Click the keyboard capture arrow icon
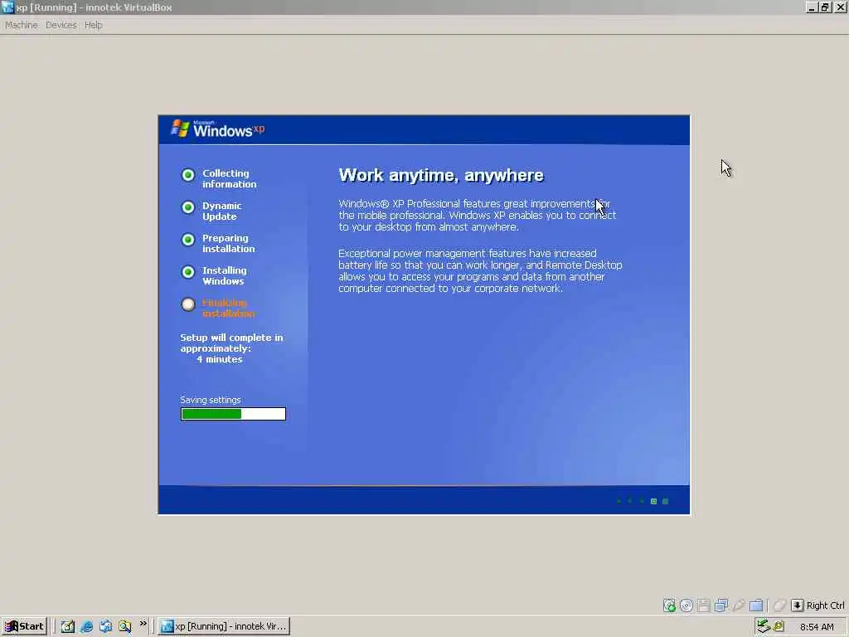 click(x=797, y=605)
